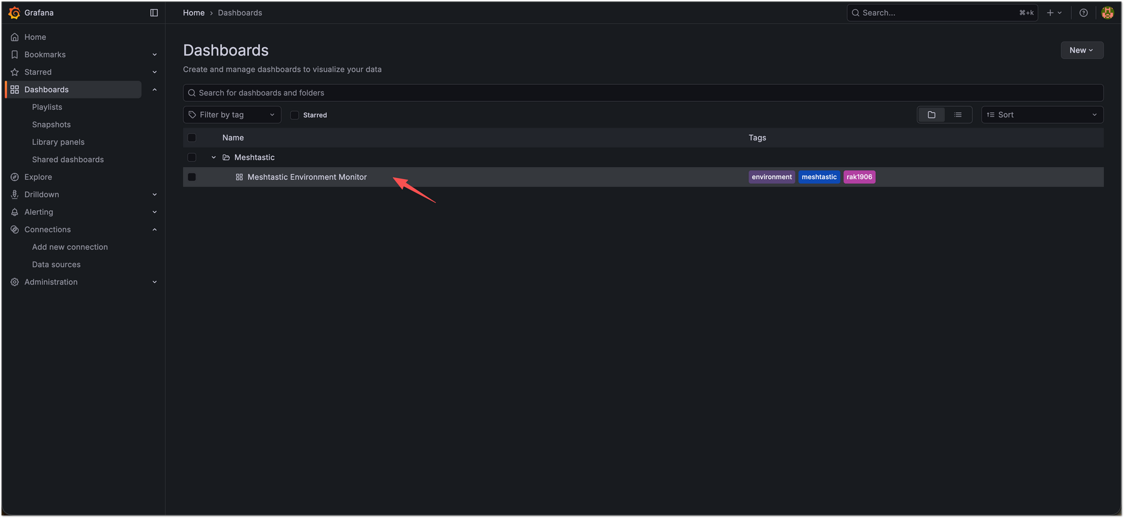Focus the Search for dashboards and folders field
The width and height of the screenshot is (1124, 518).
click(643, 93)
